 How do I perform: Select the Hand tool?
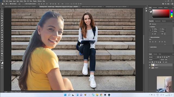click(x=2, y=53)
